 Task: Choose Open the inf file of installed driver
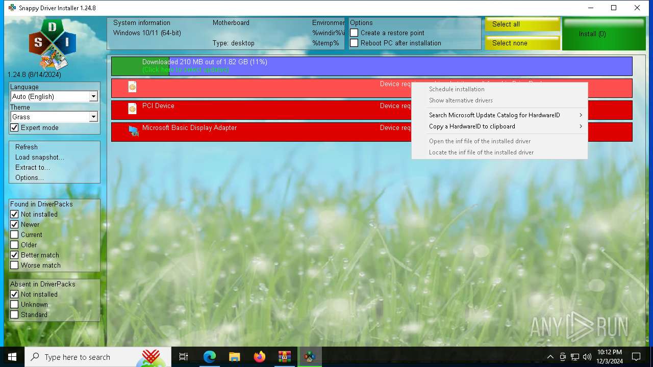499,141
